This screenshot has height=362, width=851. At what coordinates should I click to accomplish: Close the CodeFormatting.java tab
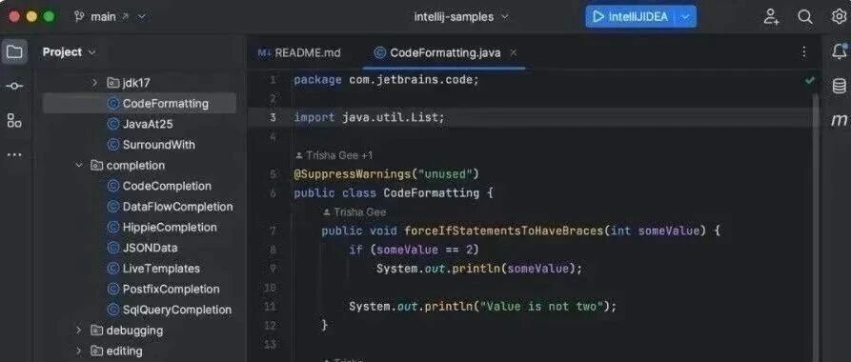[x=514, y=52]
